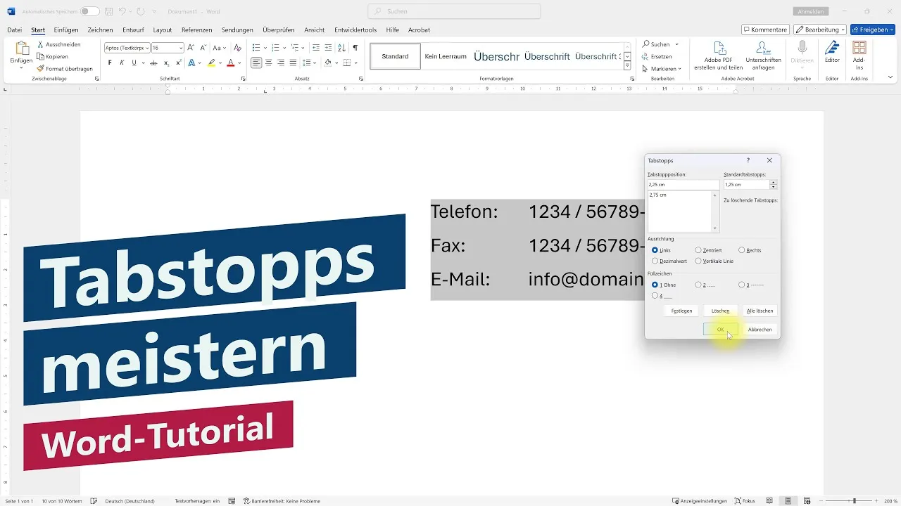Select the subscript icon
This screenshot has height=506, width=901.
click(166, 62)
